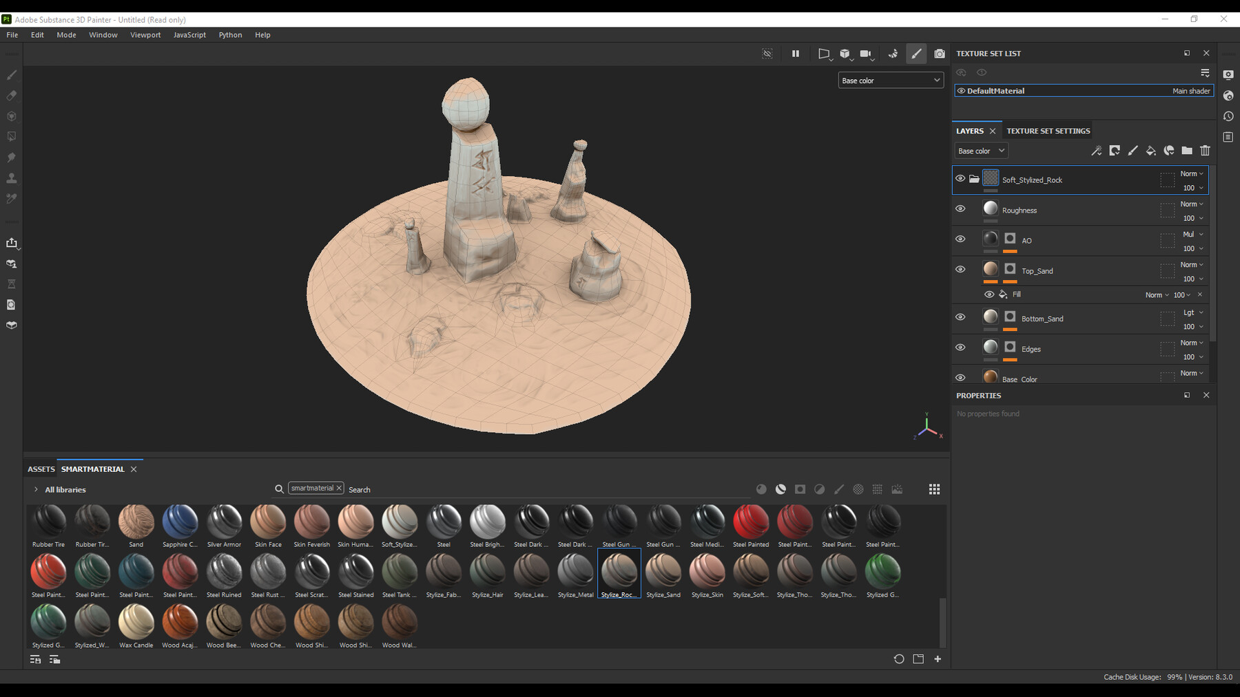Pause the viewport rendering engine
Screen dimensions: 1240x697
[795, 54]
